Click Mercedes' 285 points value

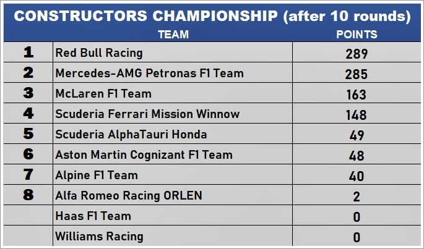(357, 74)
